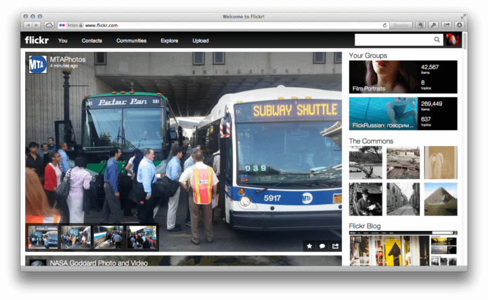Select the third bus photo thumbnail

click(x=108, y=237)
